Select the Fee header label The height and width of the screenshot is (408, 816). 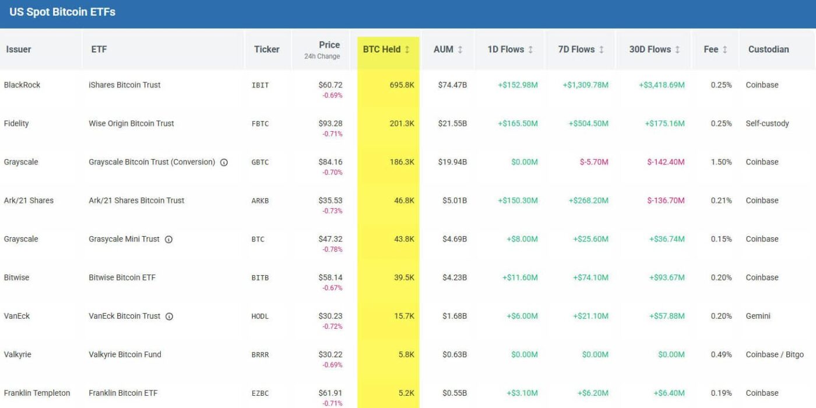pos(711,50)
